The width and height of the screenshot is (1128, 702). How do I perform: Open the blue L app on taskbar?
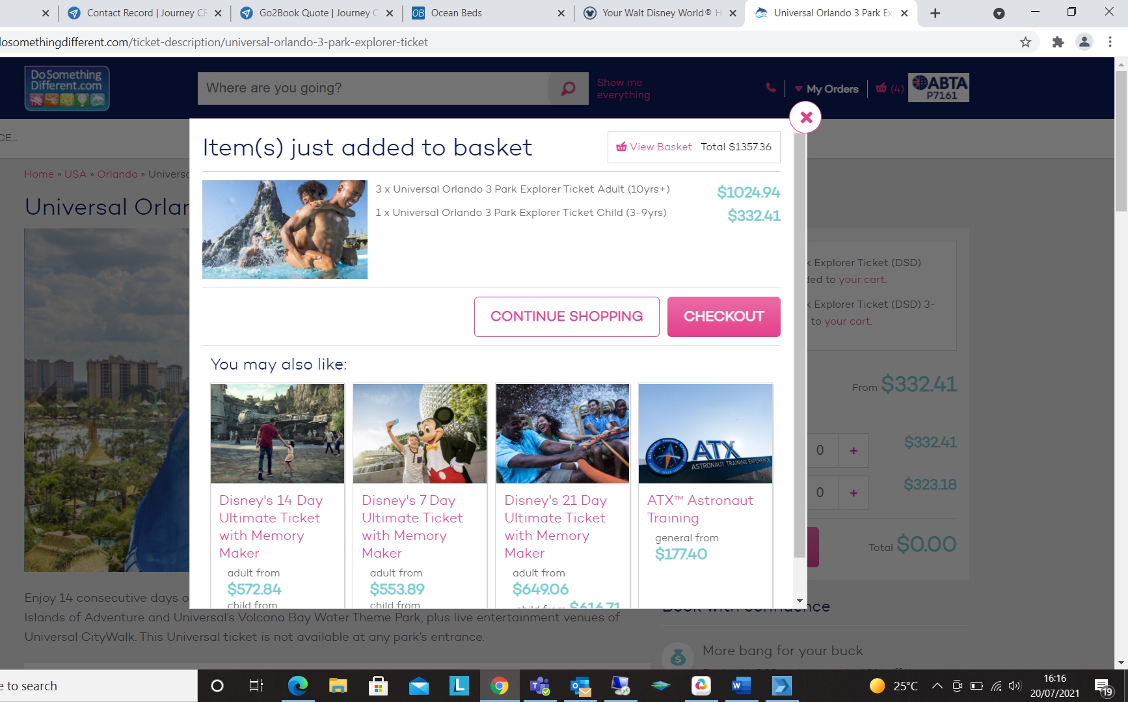click(459, 686)
